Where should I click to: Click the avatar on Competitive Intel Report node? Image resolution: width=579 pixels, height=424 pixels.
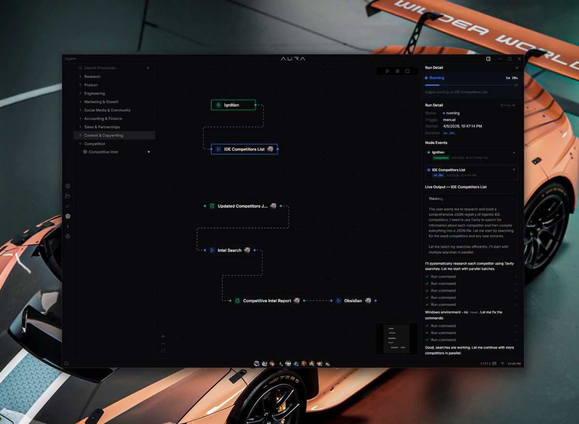click(x=297, y=301)
